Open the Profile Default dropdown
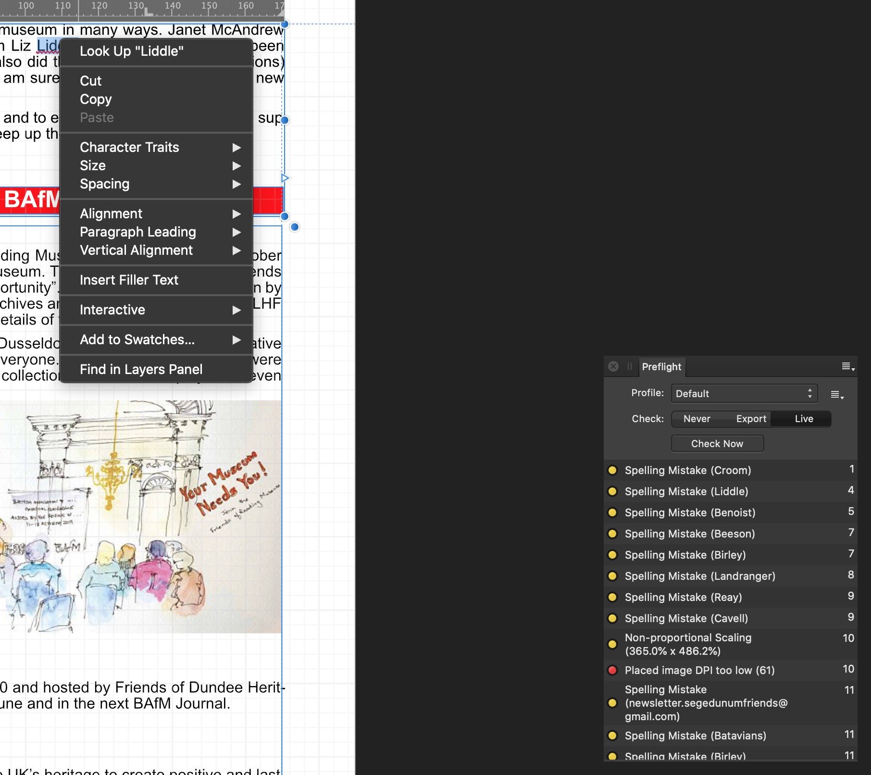The image size is (871, 775). (744, 394)
